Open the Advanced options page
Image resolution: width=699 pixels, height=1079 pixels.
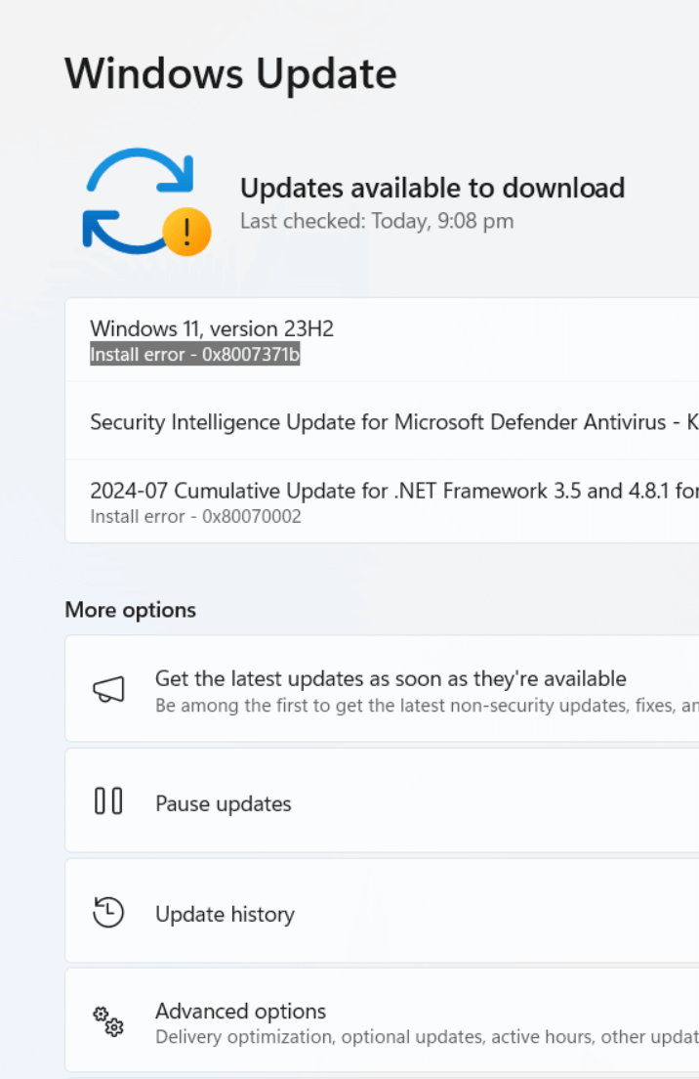point(240,1011)
